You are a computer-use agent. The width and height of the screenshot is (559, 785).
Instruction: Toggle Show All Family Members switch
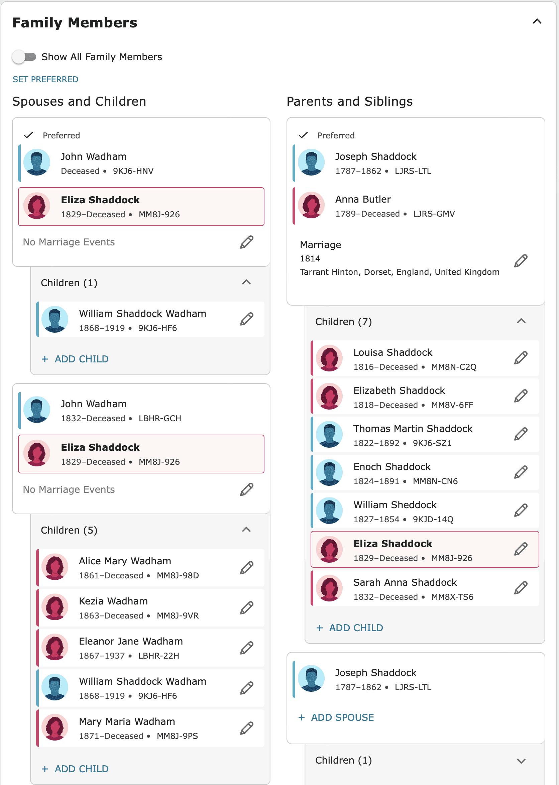pos(24,57)
